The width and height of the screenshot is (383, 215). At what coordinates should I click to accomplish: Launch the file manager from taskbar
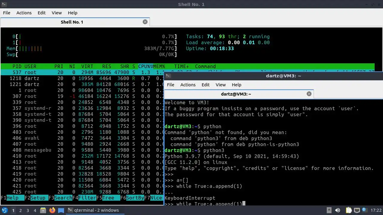[x=43, y=210]
